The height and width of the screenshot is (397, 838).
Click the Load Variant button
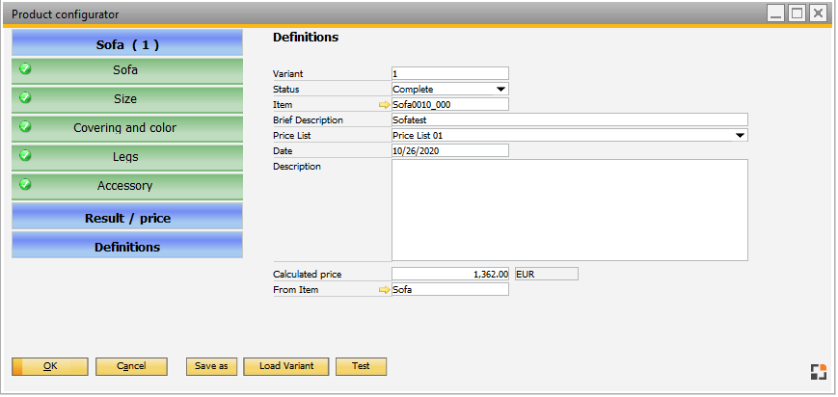click(286, 366)
